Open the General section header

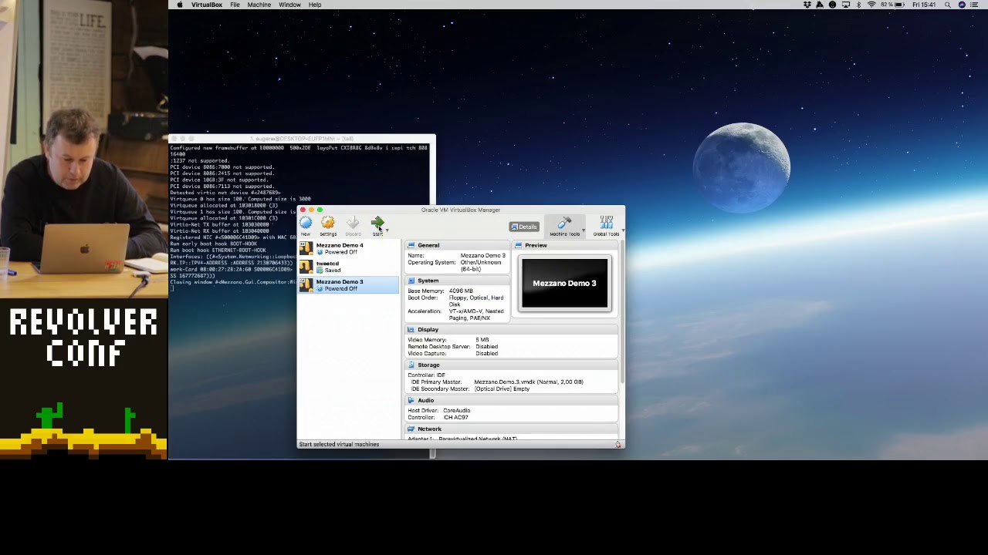pyautogui.click(x=457, y=245)
